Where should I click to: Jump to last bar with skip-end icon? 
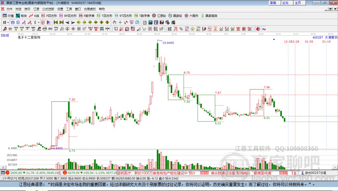click(x=61, y=22)
